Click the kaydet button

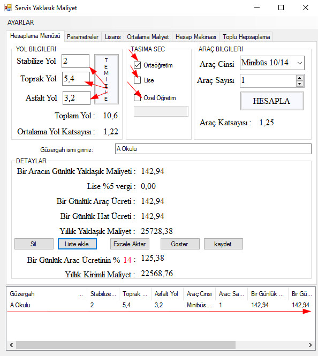[x=223, y=244]
